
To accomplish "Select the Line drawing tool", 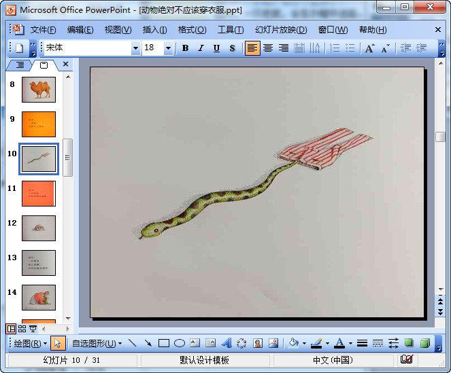I will pyautogui.click(x=133, y=343).
